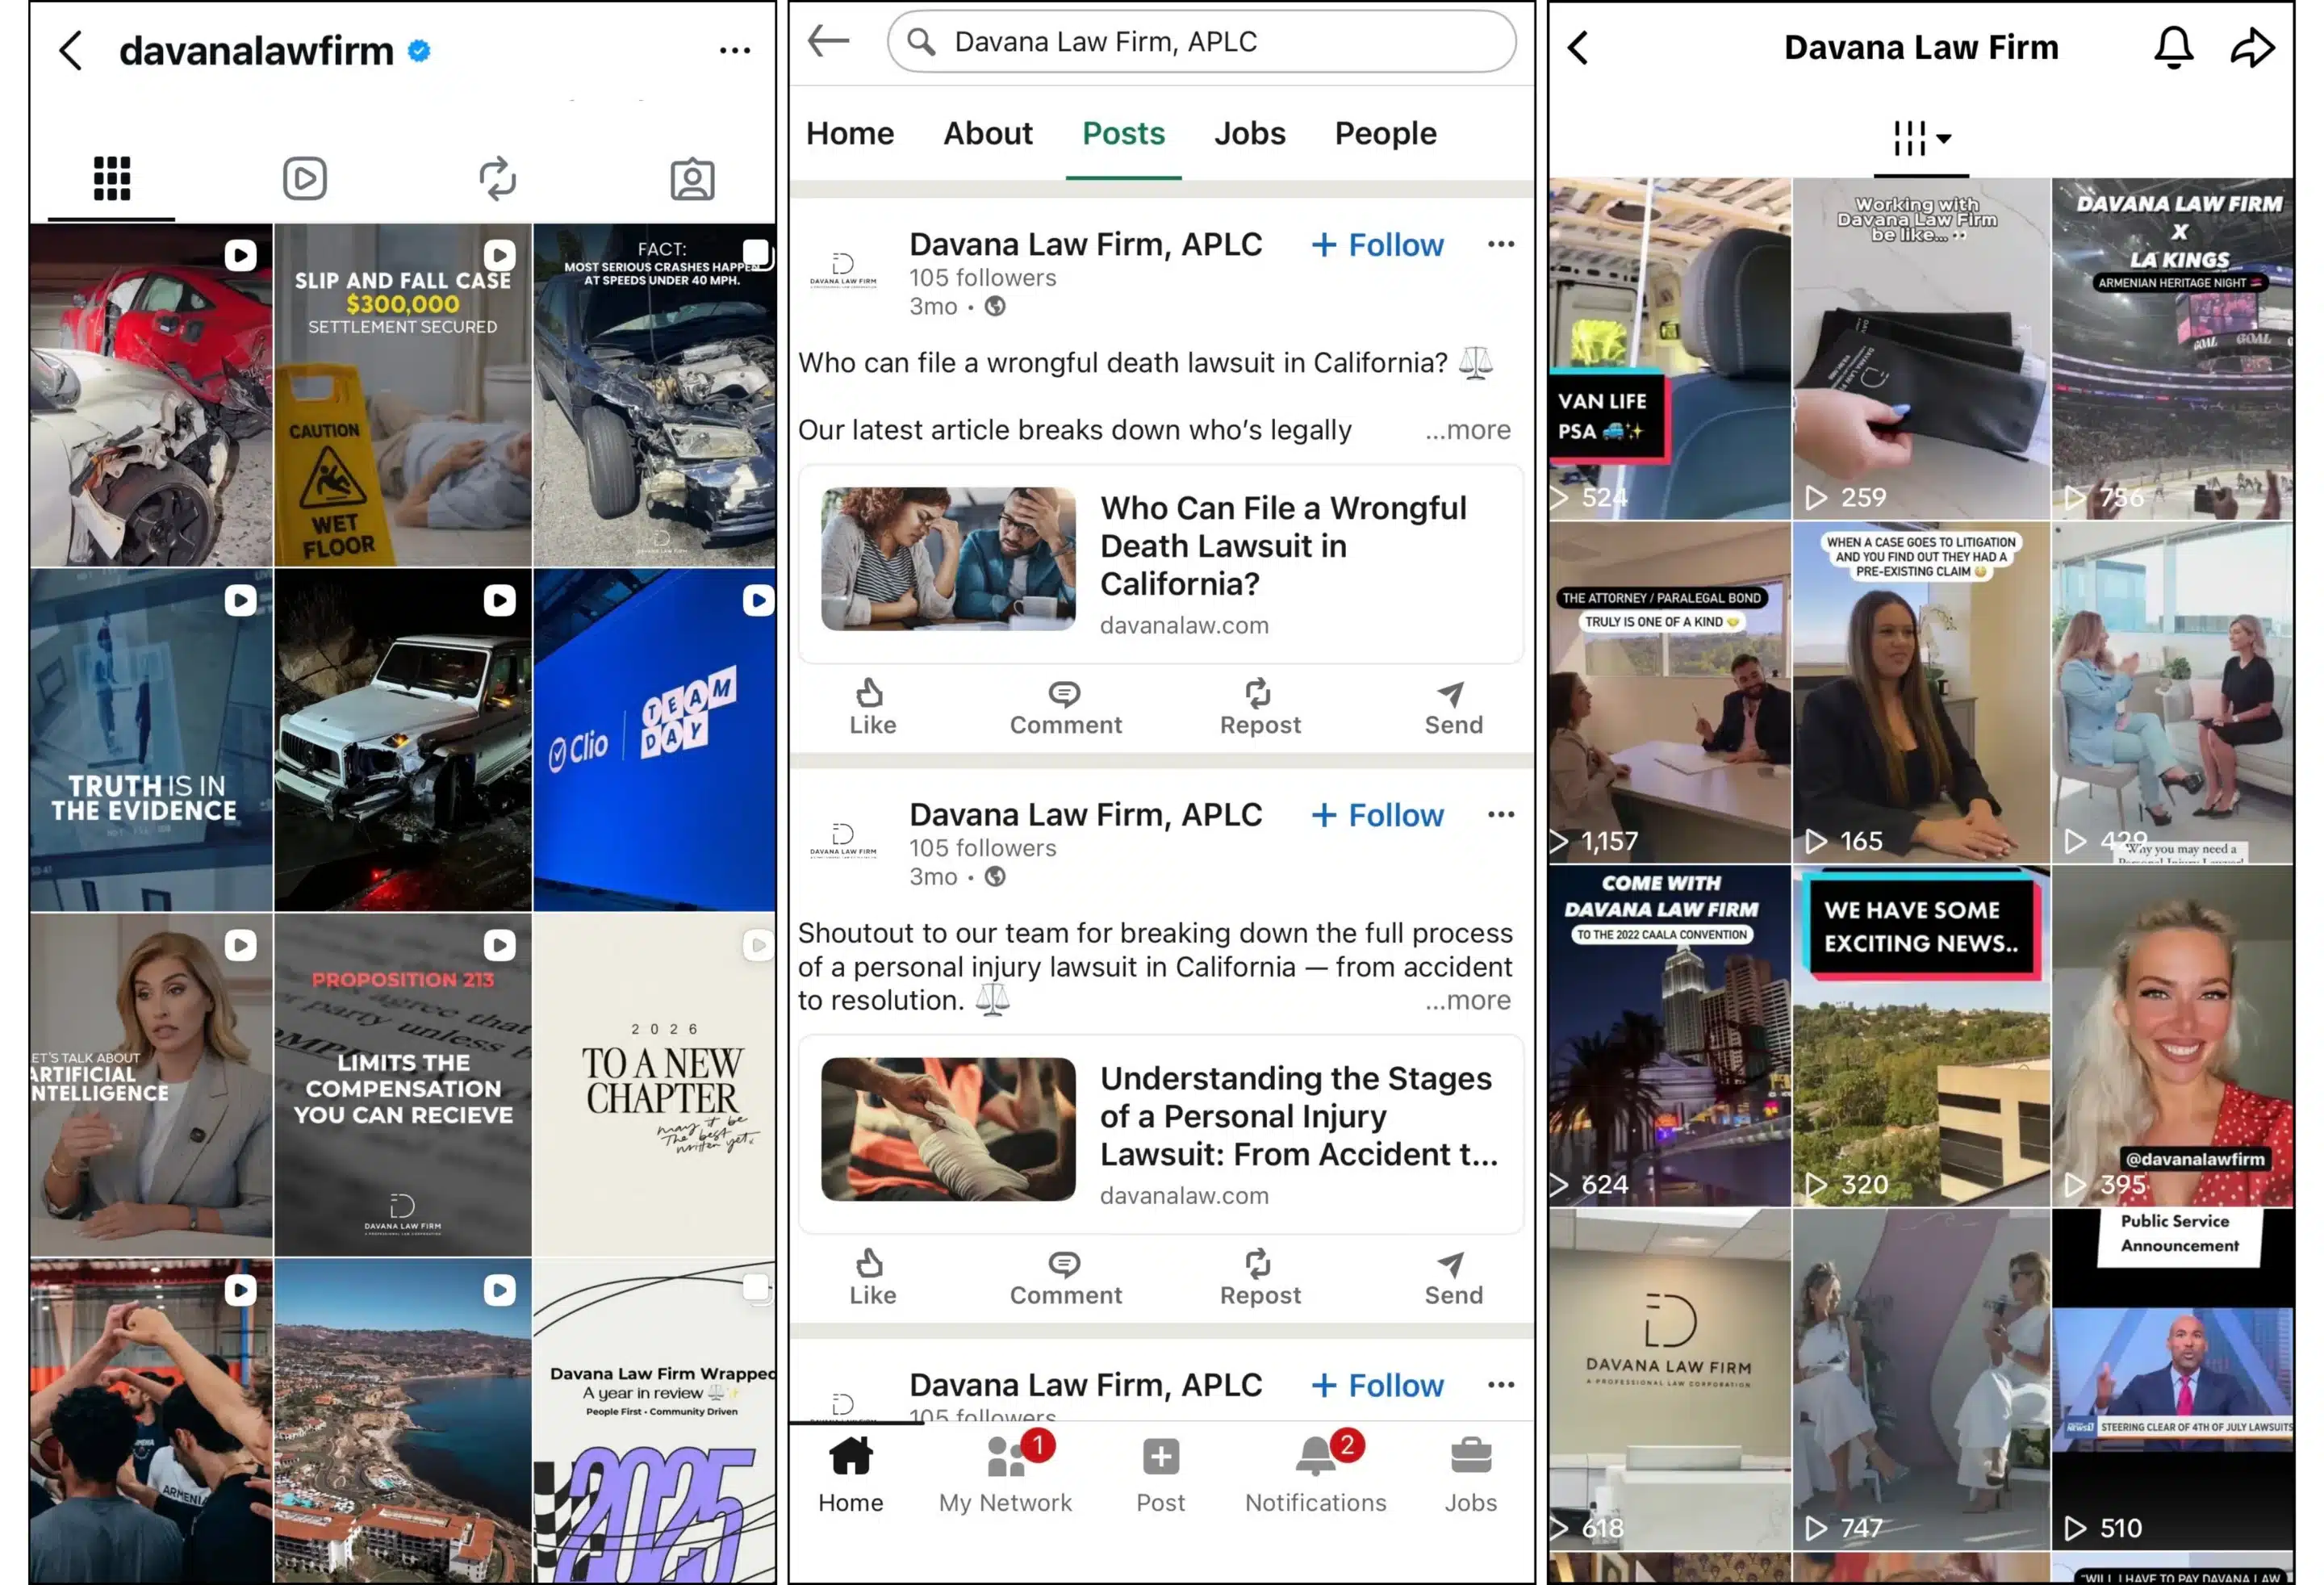The height and width of the screenshot is (1585, 2324).
Task: Select the Instagram reposts tab icon
Action: click(498, 178)
